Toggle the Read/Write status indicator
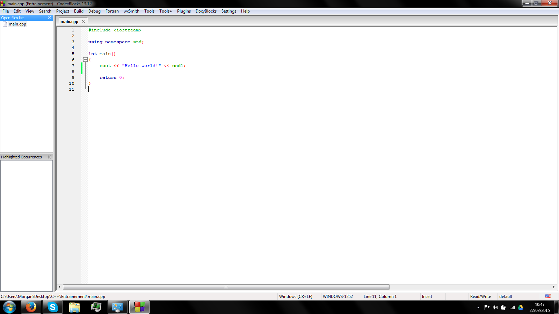The width and height of the screenshot is (559, 314). pyautogui.click(x=481, y=296)
